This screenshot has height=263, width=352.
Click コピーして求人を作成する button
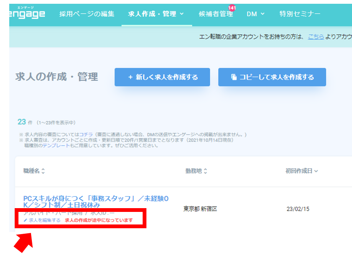click(272, 77)
